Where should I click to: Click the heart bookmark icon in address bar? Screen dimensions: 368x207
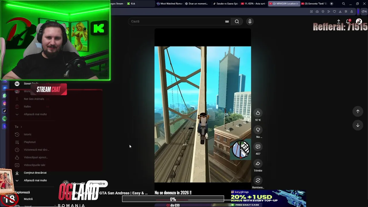pos(334,11)
